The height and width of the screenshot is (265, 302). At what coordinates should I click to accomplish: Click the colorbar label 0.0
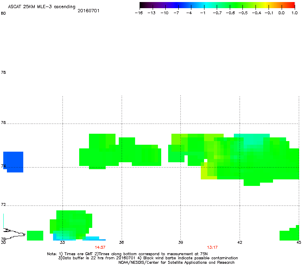coord(282,13)
